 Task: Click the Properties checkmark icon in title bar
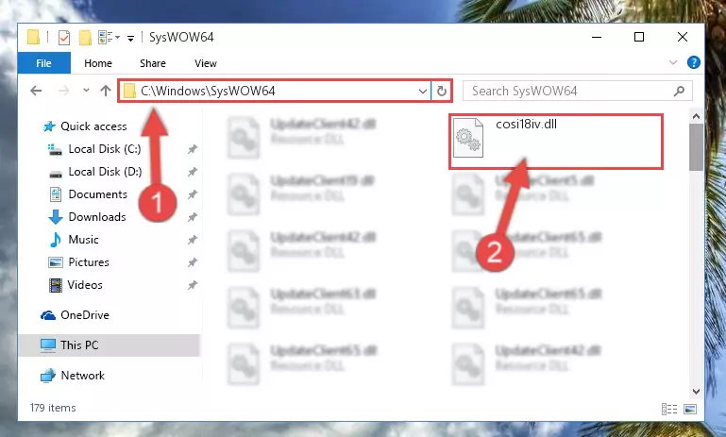[64, 38]
